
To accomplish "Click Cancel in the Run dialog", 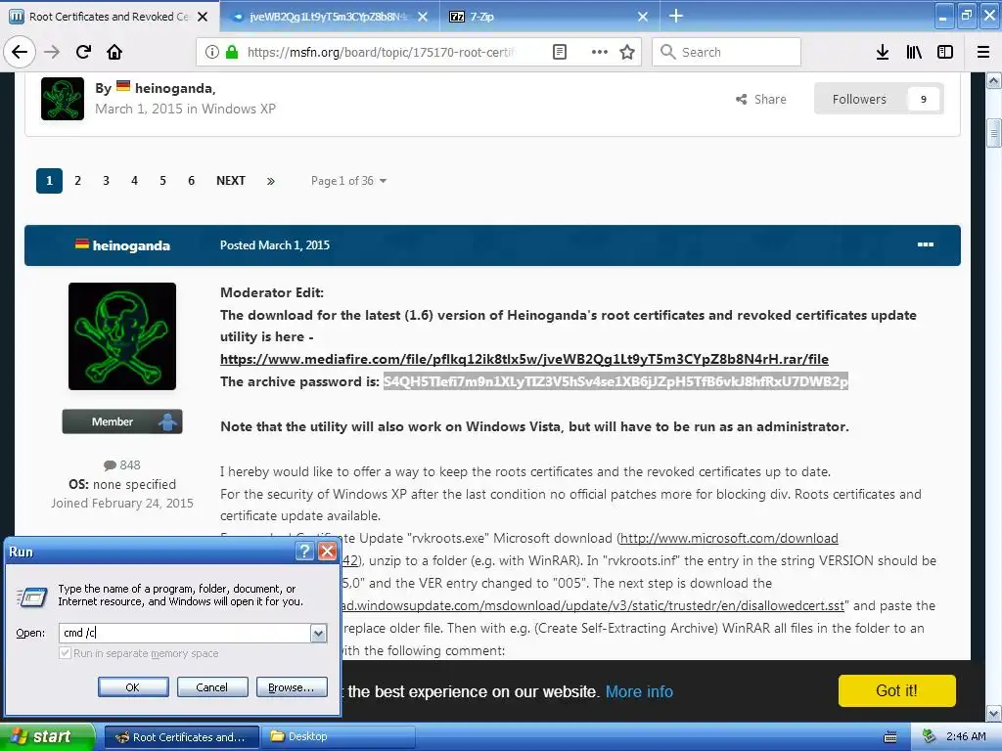I will (212, 687).
